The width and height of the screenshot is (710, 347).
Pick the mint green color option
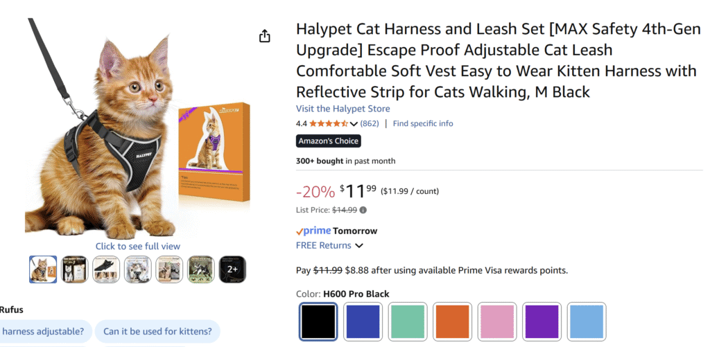[407, 321]
